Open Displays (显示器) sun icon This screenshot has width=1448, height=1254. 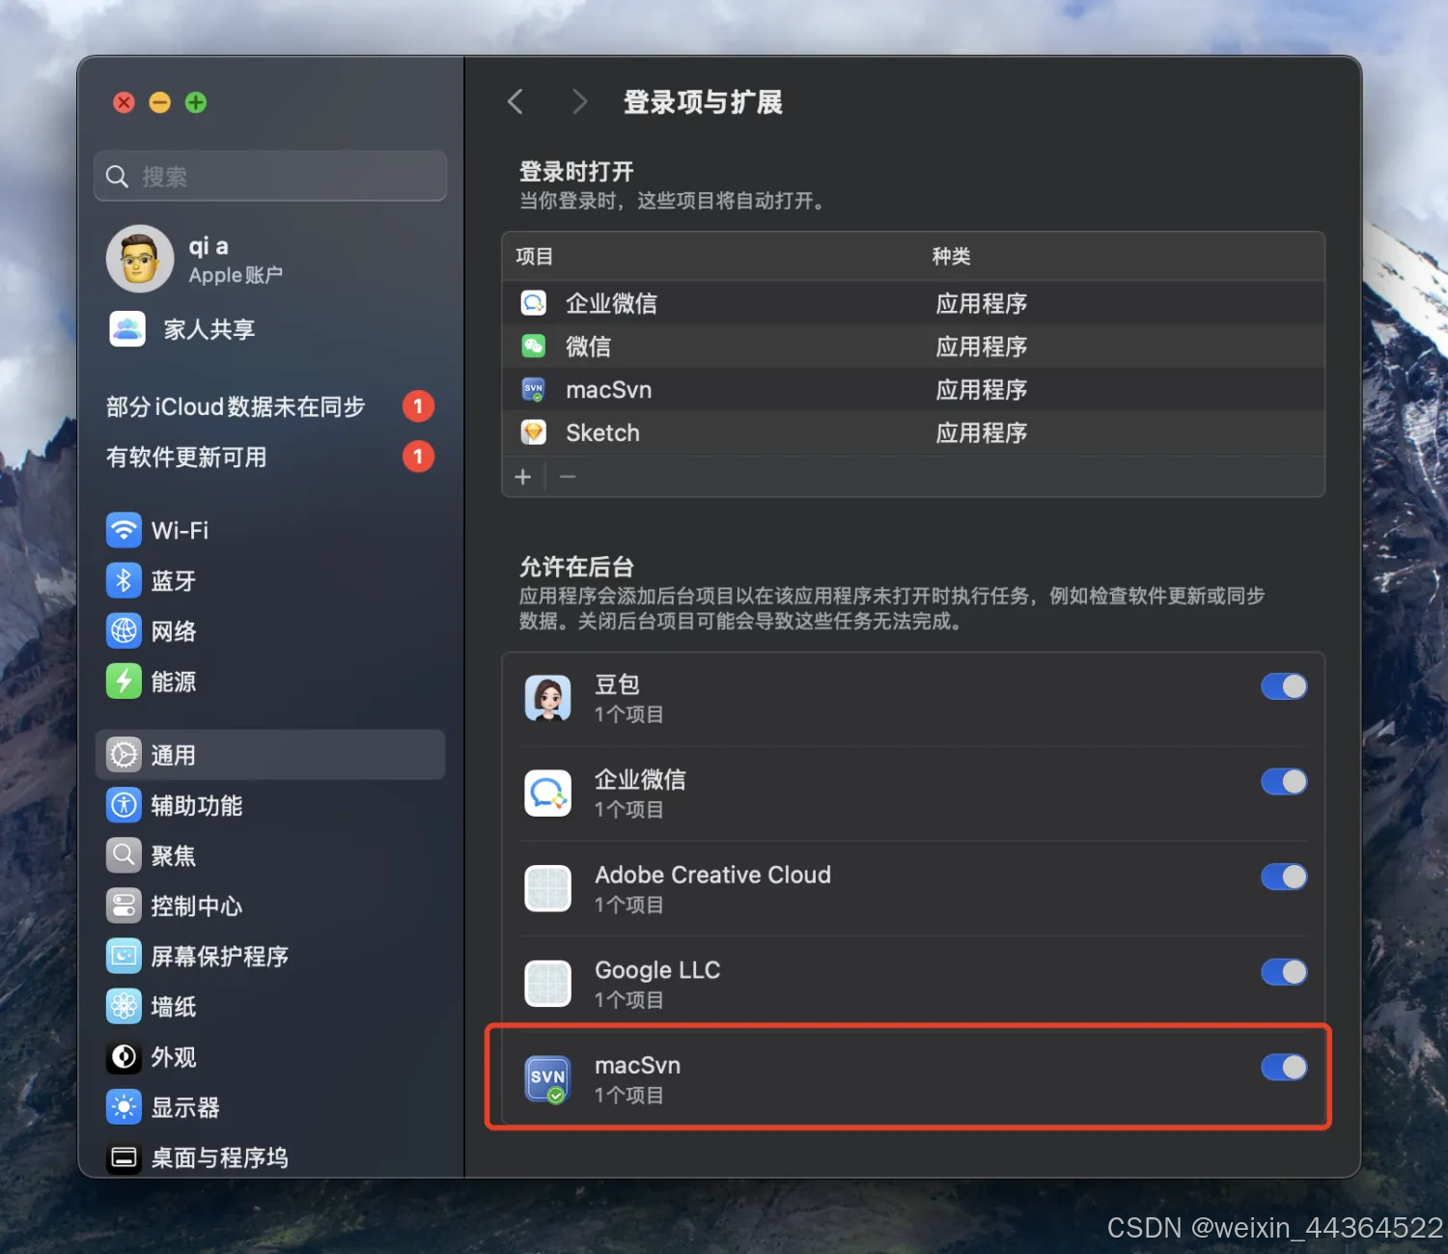pyautogui.click(x=124, y=1106)
